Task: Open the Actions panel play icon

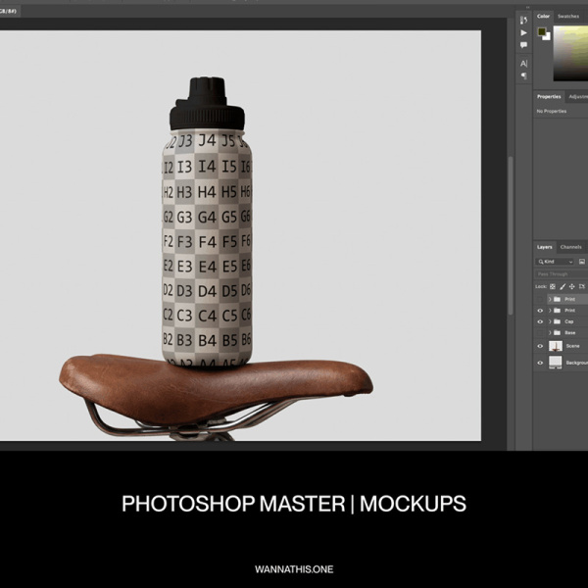Action: point(524,31)
